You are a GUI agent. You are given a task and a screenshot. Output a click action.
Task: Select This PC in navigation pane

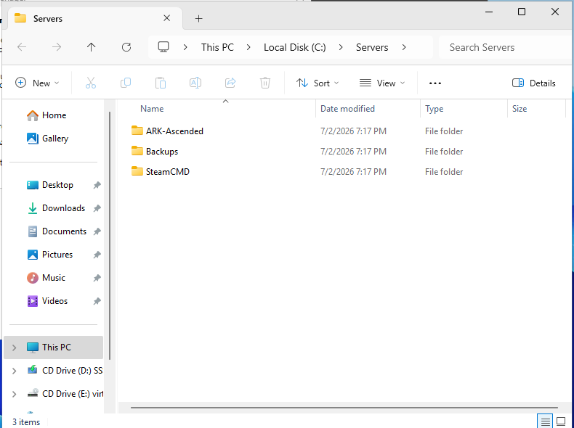[54, 347]
